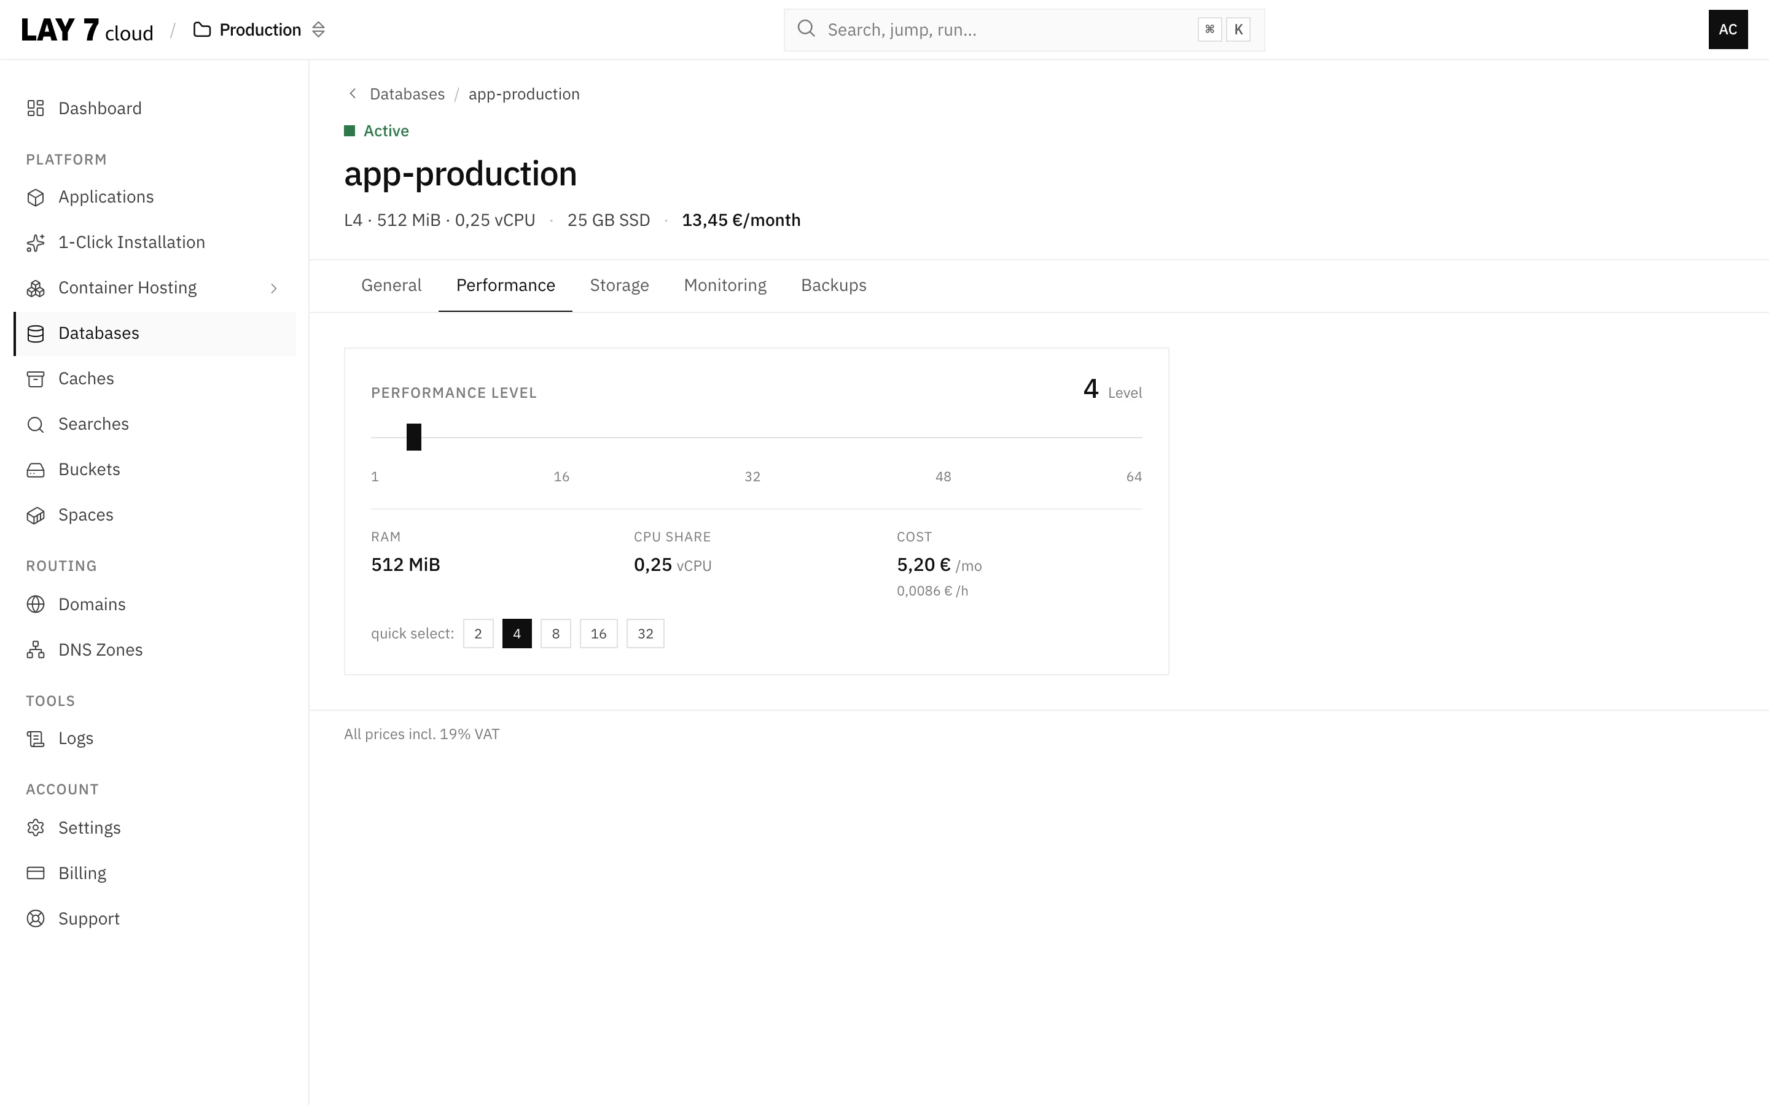
Task: Click the Support lifebuoy icon
Action: click(35, 918)
